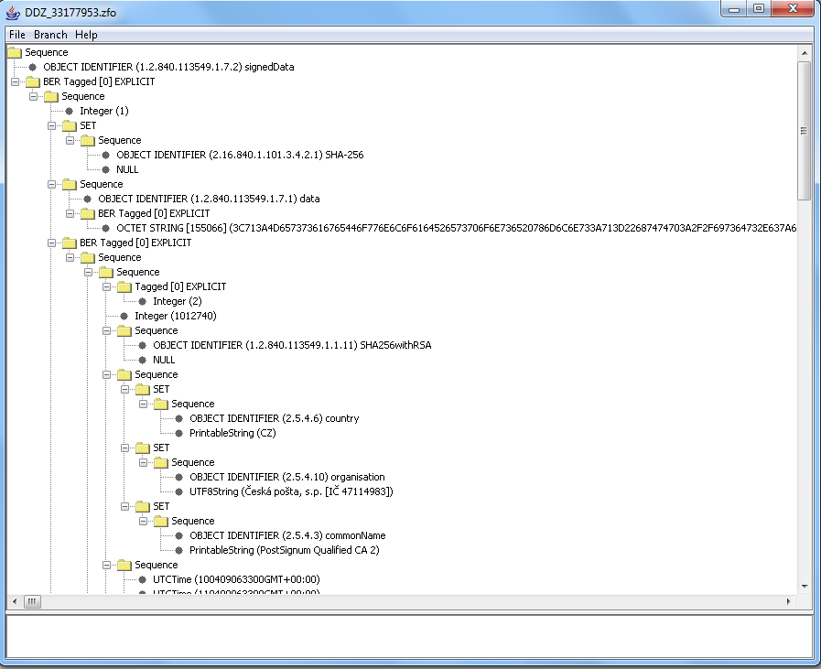Image resolution: width=821 pixels, height=669 pixels.
Task: Click the bullet icon next to signedData identifier
Action: tap(33, 67)
